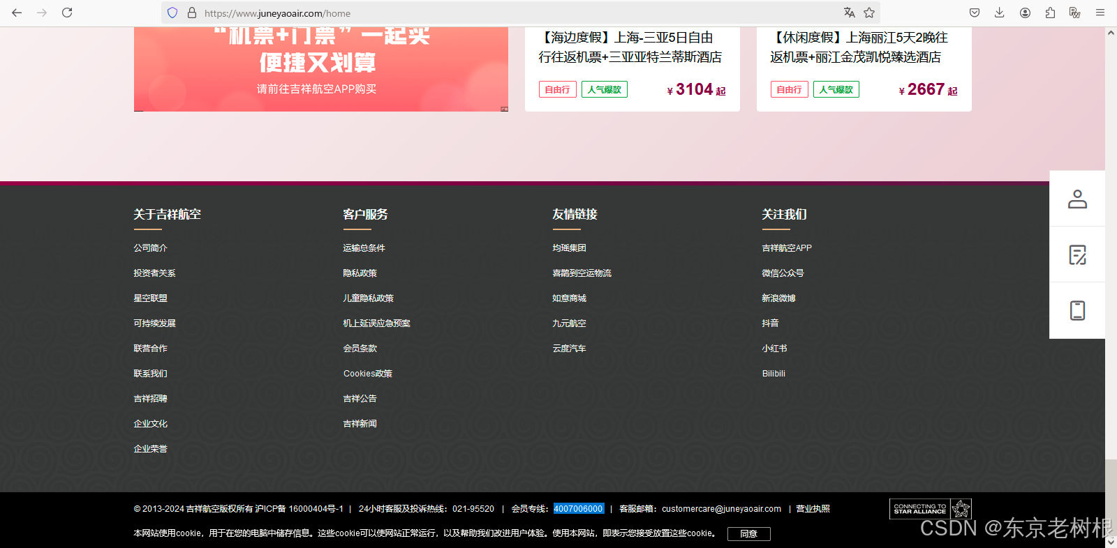
Task: Open 喜鹊到空运物流 link
Action: pyautogui.click(x=582, y=273)
